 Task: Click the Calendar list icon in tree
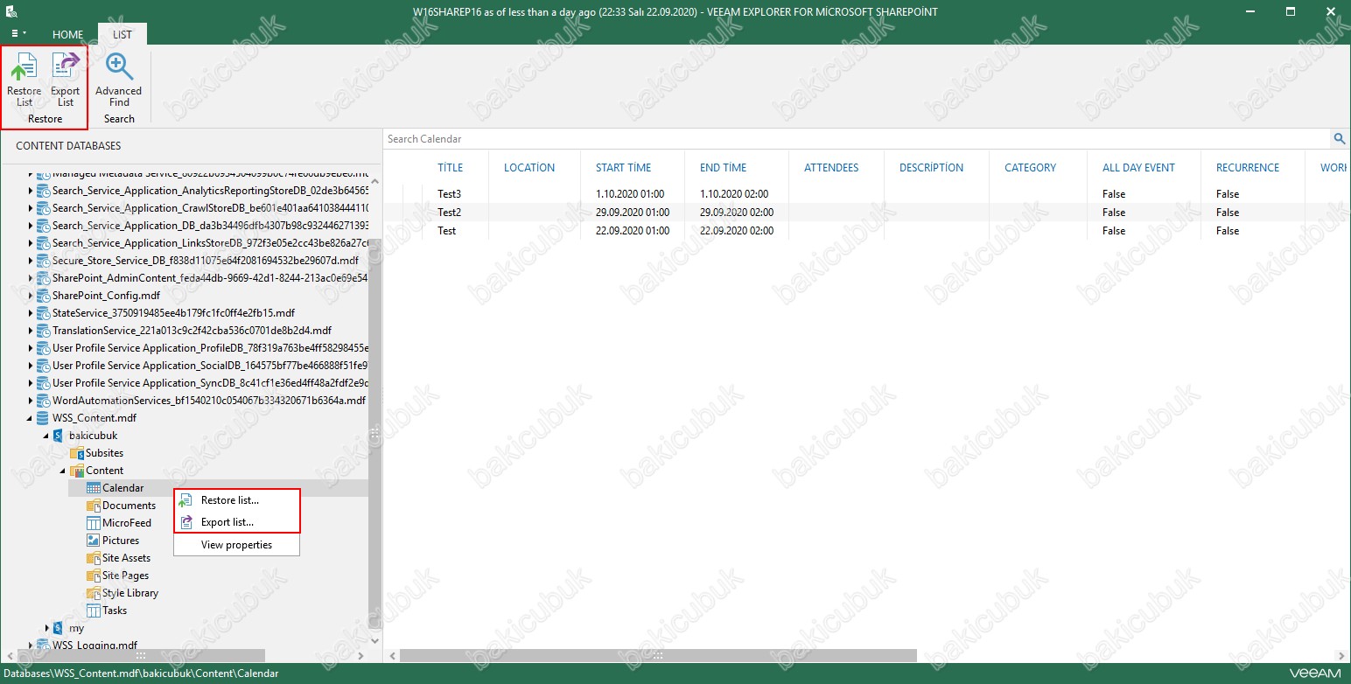94,488
